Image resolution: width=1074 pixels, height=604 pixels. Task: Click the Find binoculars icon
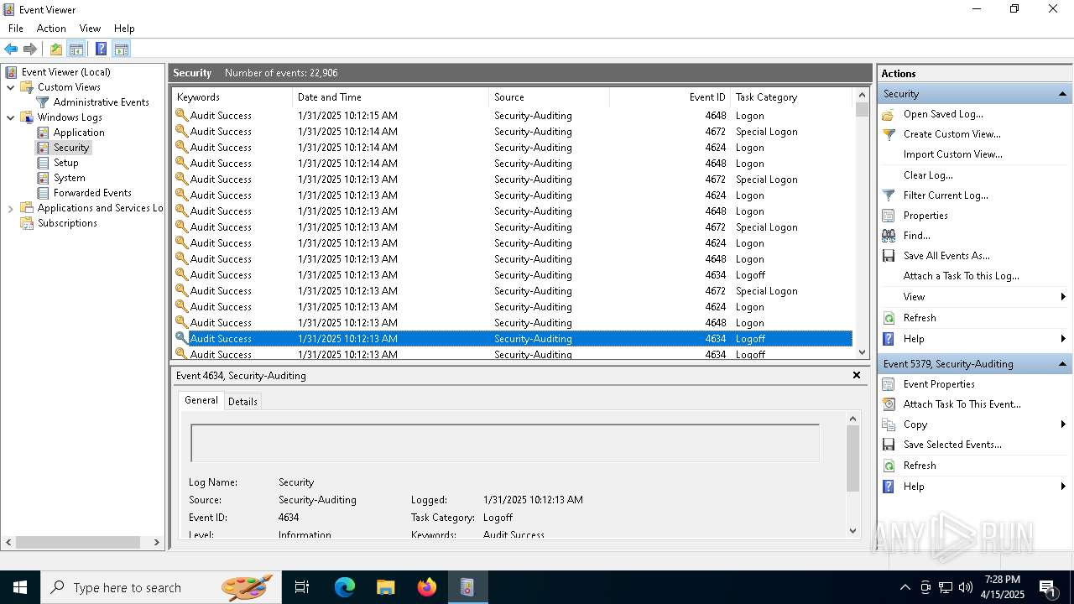coord(889,236)
